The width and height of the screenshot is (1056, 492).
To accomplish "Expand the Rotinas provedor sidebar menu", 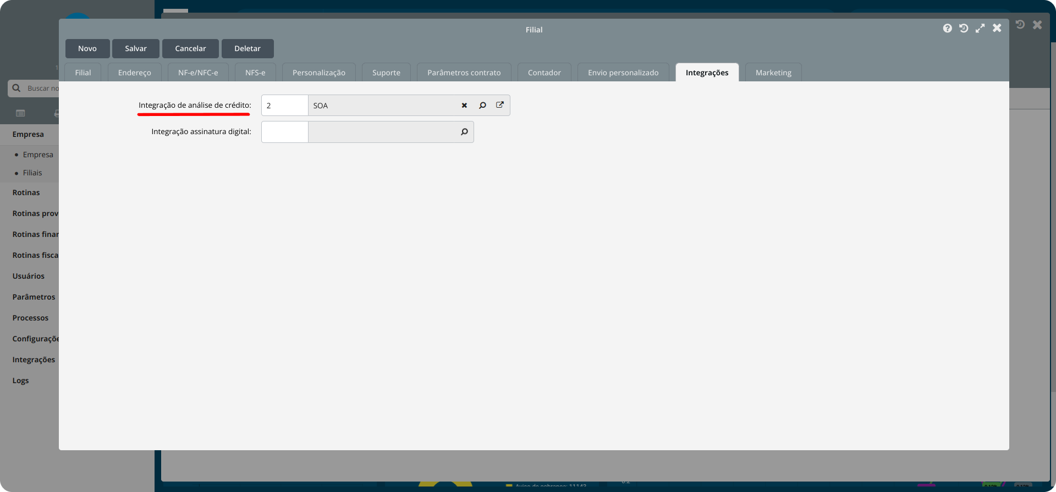I will [35, 213].
